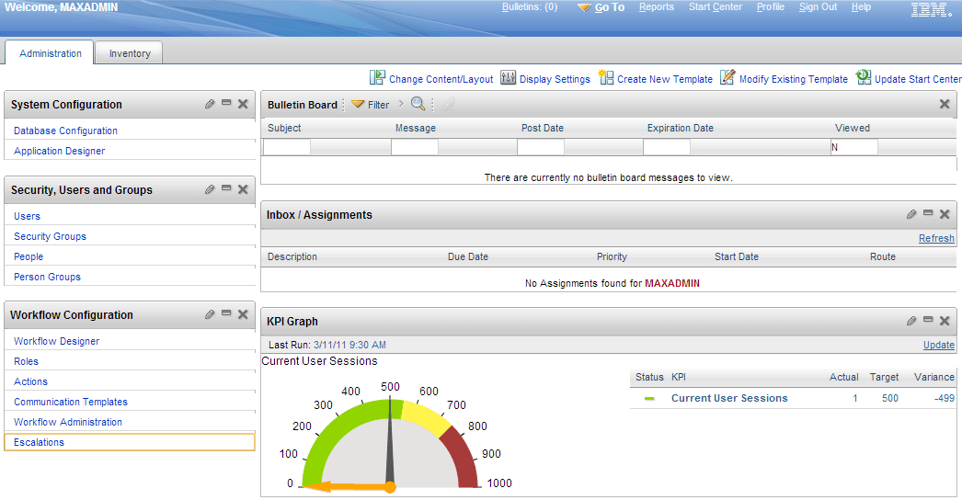Open Communication Templates
Viewport: 962px width, 500px height.
point(71,402)
